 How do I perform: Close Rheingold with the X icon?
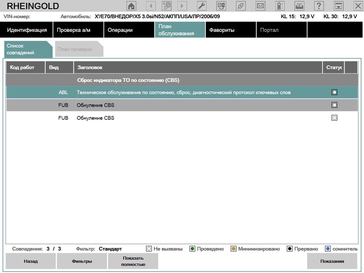(358, 6)
